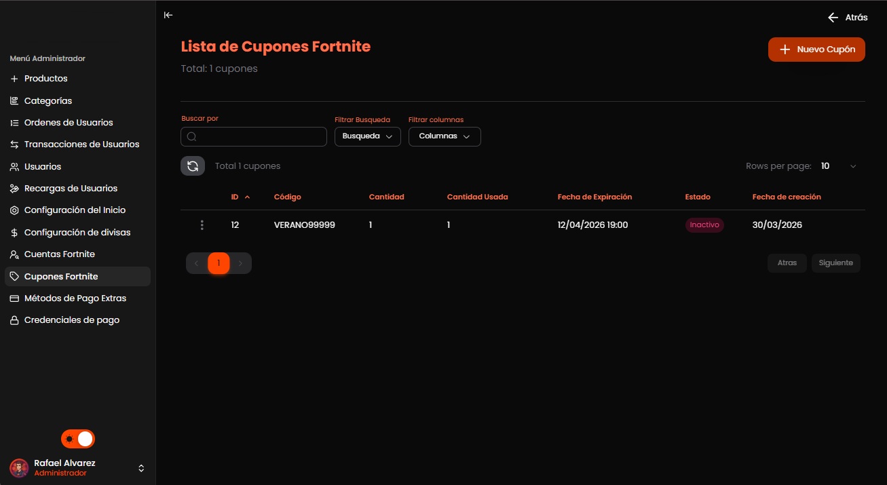This screenshot has width=887, height=485.
Task: Click the Ordenes de Usuarios list icon
Action: [14, 123]
